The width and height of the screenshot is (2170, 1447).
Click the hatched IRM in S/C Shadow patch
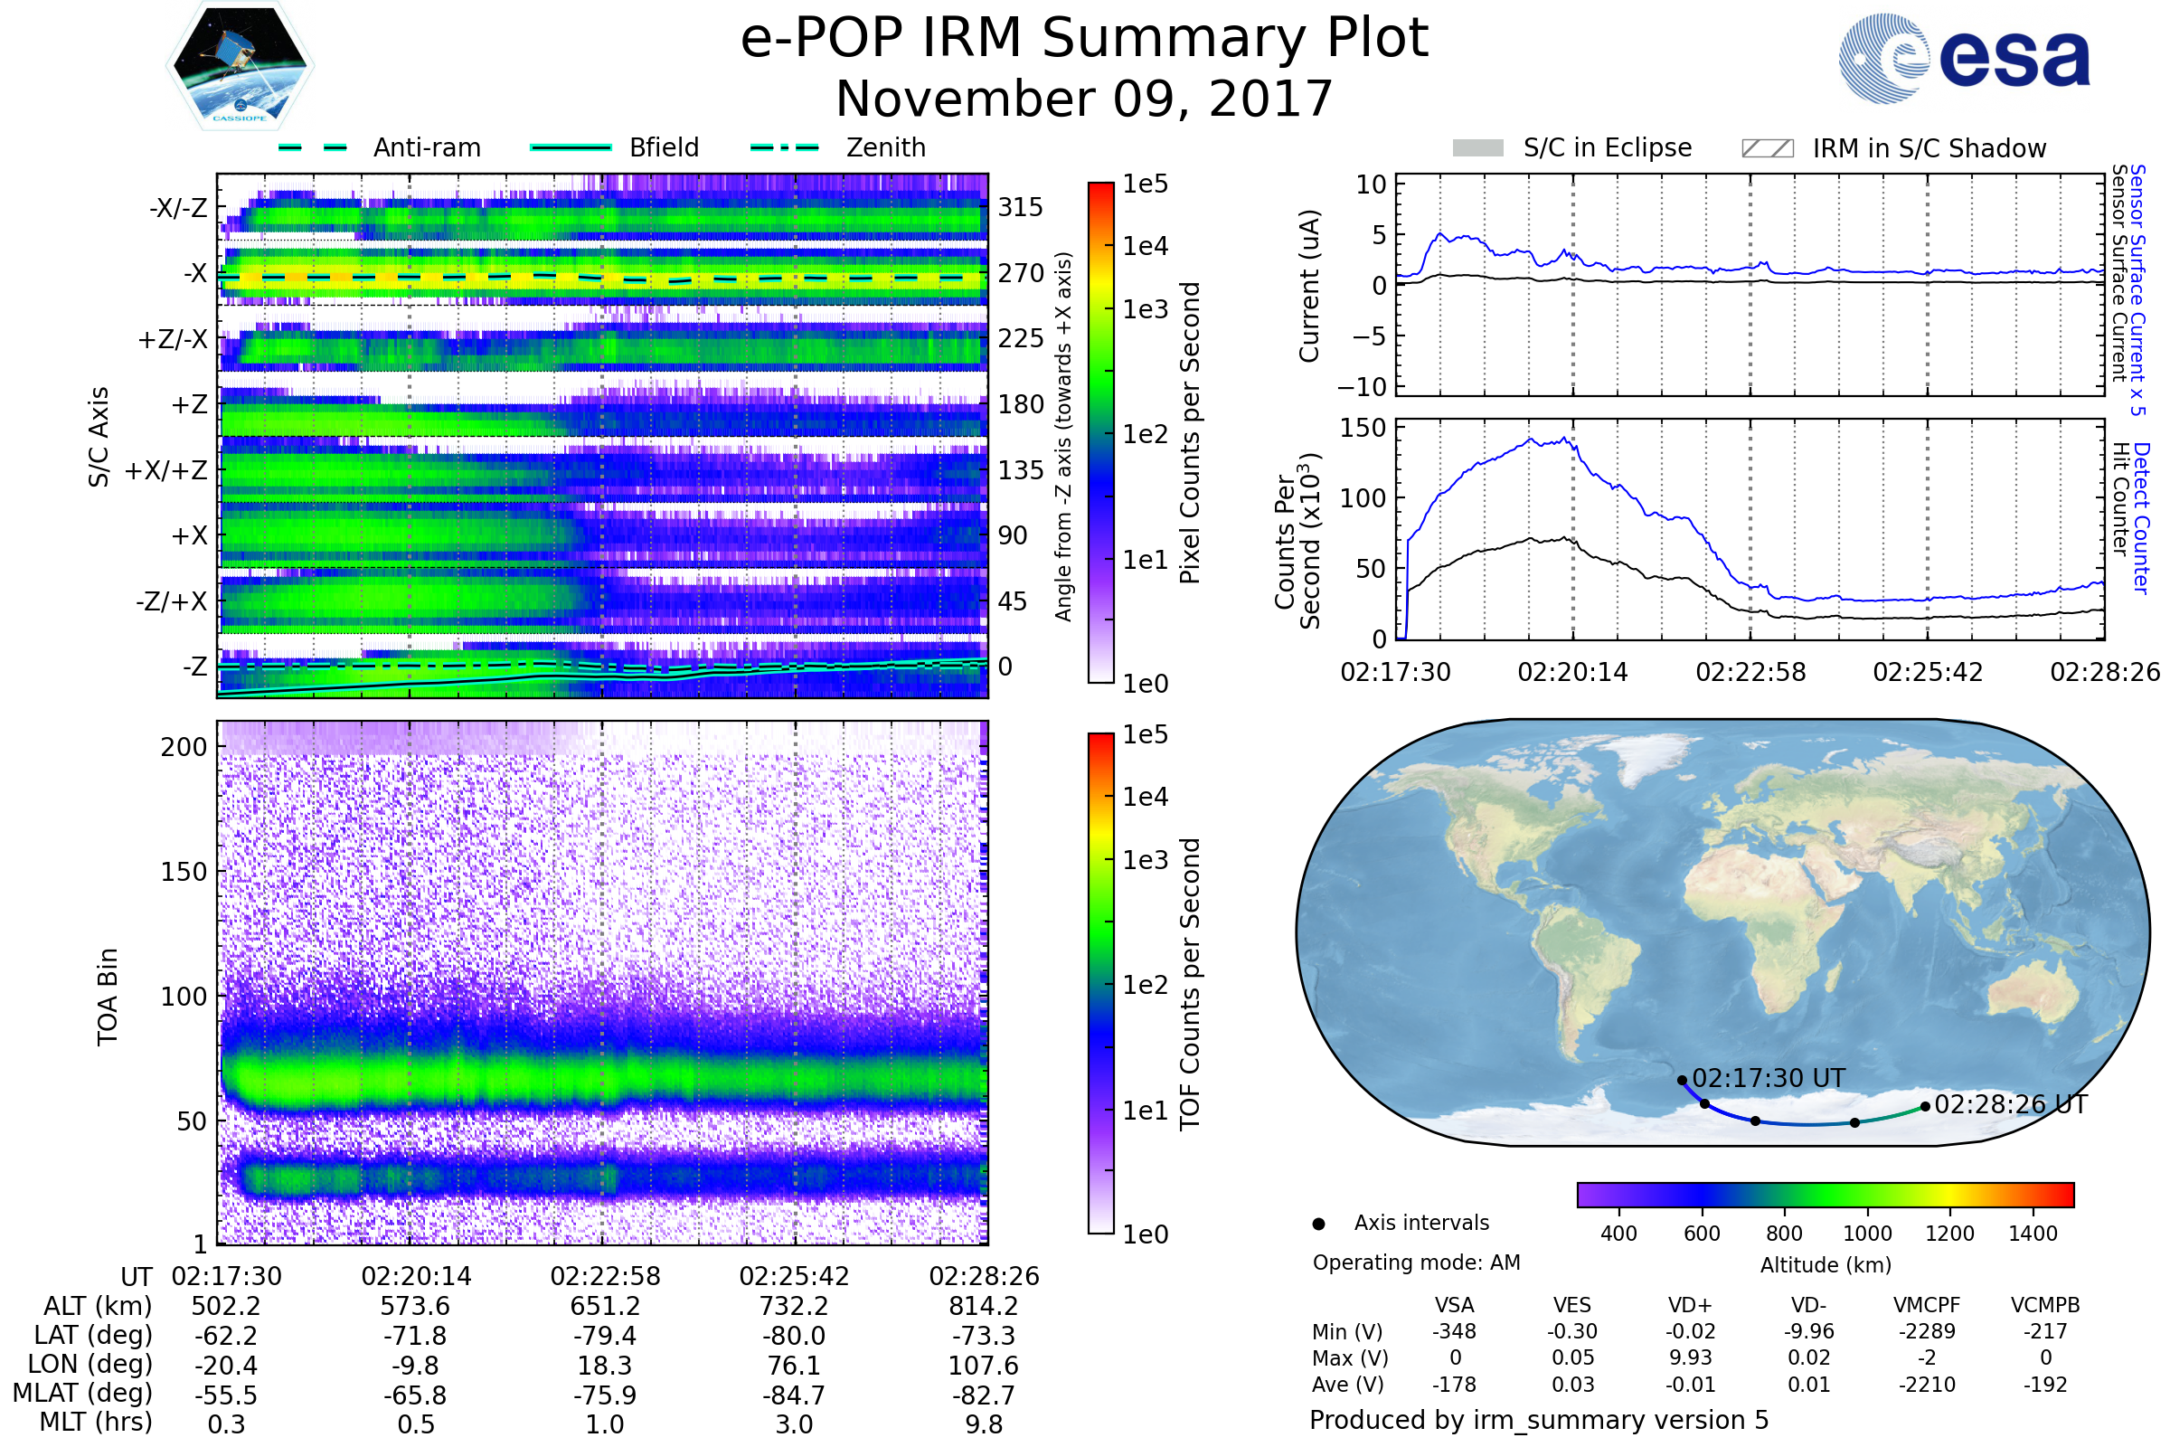pyautogui.click(x=1767, y=148)
